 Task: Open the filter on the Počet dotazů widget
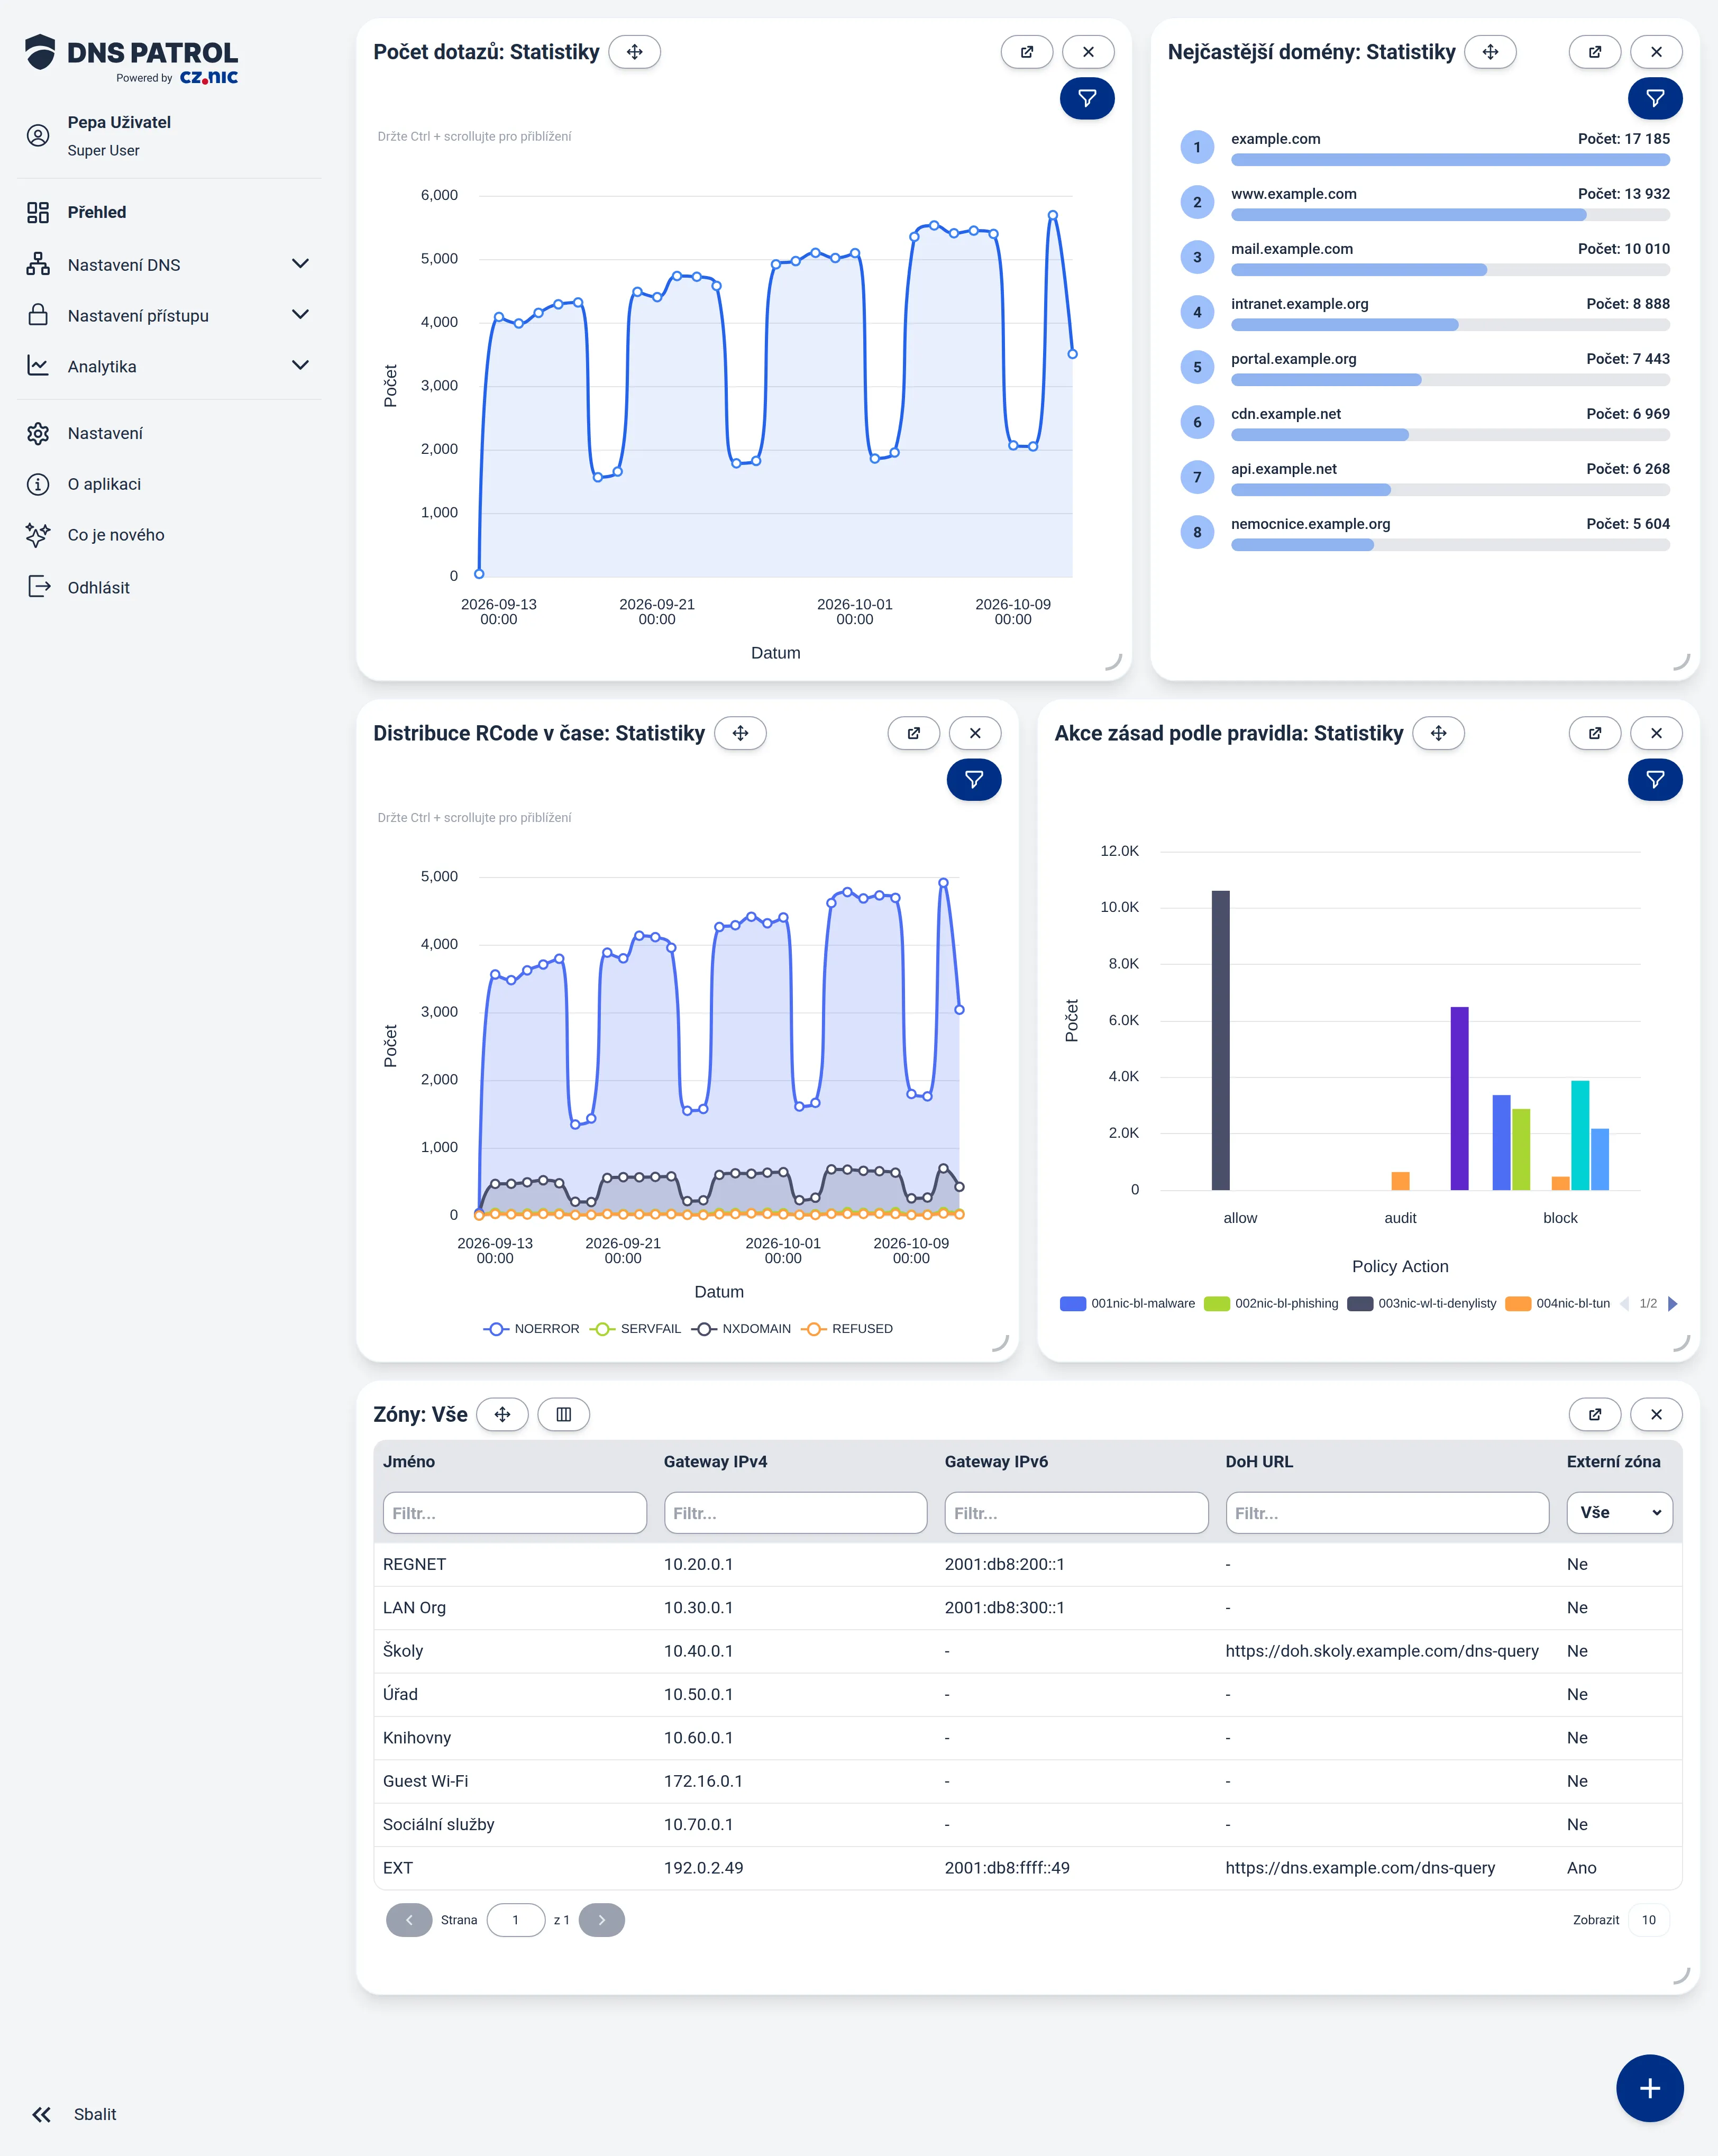(x=1087, y=98)
